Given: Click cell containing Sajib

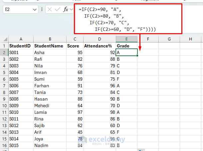Looking at the screenshot, I should [x=50, y=125].
